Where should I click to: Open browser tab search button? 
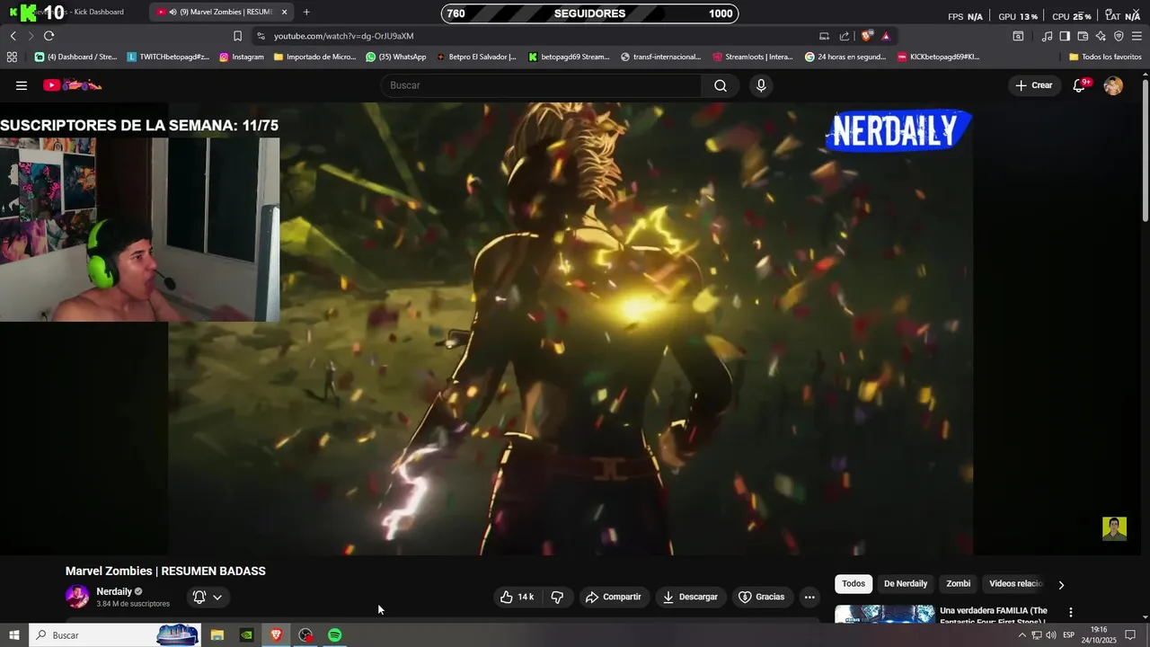[1018, 36]
